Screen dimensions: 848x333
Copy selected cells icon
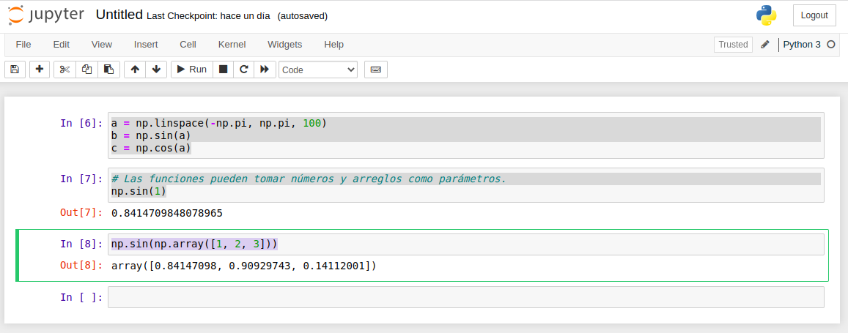click(x=86, y=70)
